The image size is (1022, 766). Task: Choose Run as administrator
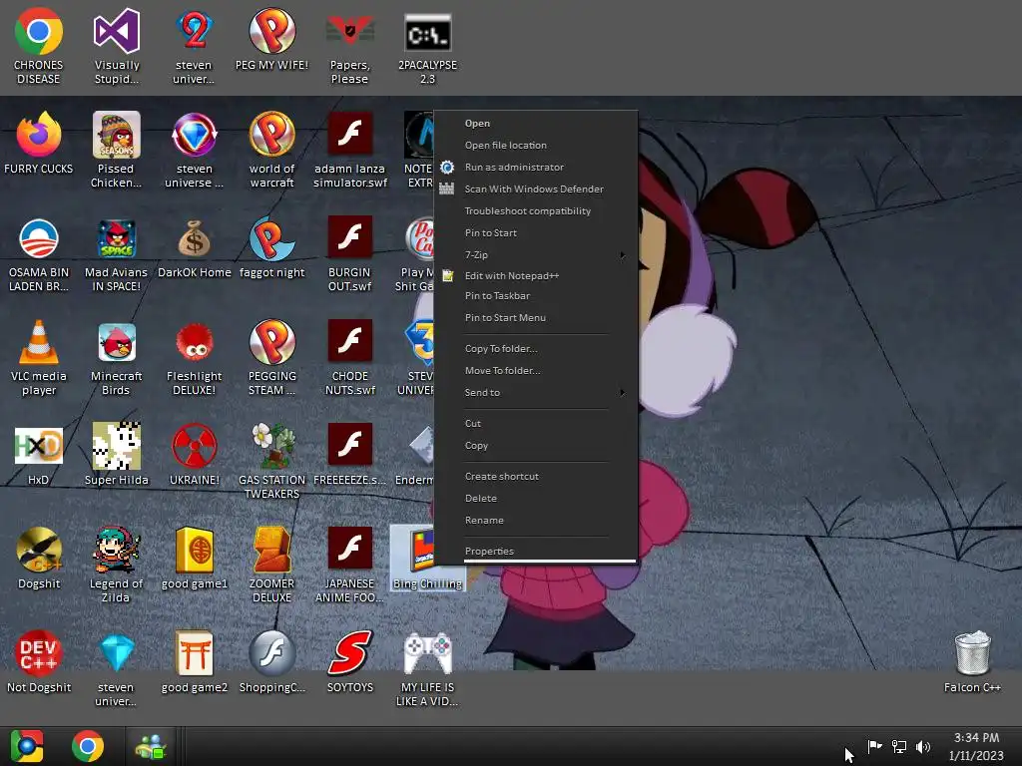pyautogui.click(x=536, y=167)
